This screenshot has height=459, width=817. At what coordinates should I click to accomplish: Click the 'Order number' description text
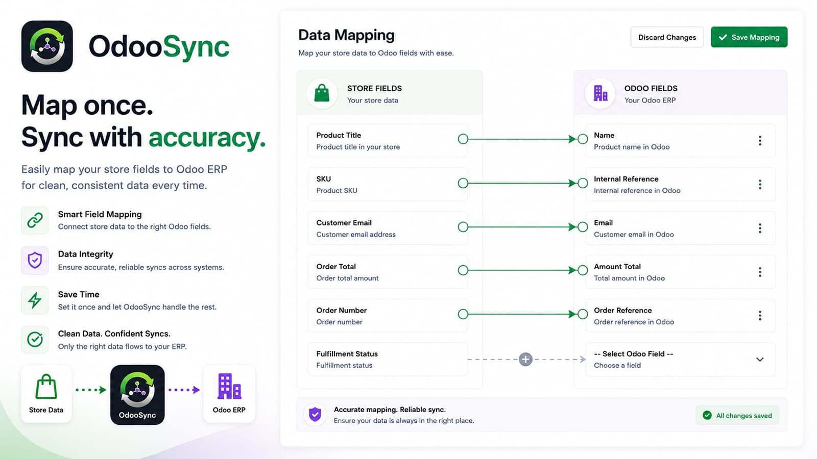click(339, 322)
